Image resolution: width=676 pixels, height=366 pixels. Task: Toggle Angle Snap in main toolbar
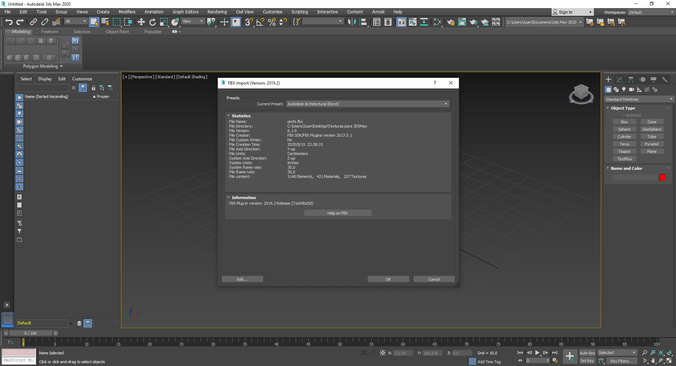click(260, 22)
